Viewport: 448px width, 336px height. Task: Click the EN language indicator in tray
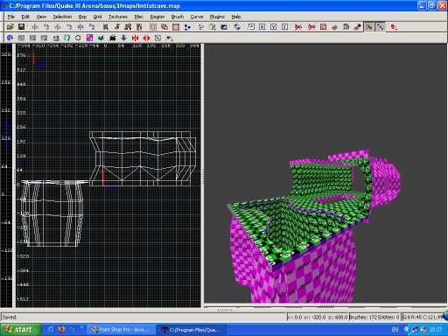pos(395,330)
